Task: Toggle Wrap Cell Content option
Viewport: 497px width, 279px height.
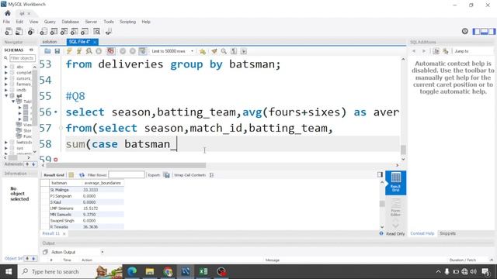Action: [x=212, y=175]
